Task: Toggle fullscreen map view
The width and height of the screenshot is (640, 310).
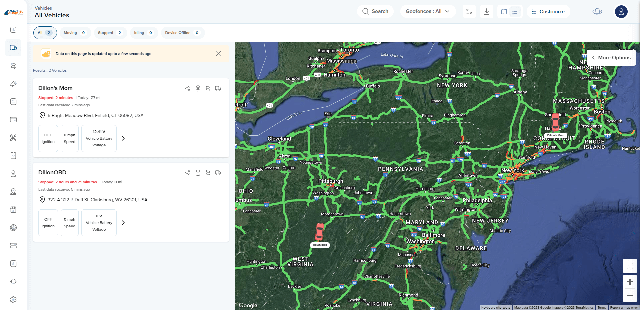Action: point(630,266)
